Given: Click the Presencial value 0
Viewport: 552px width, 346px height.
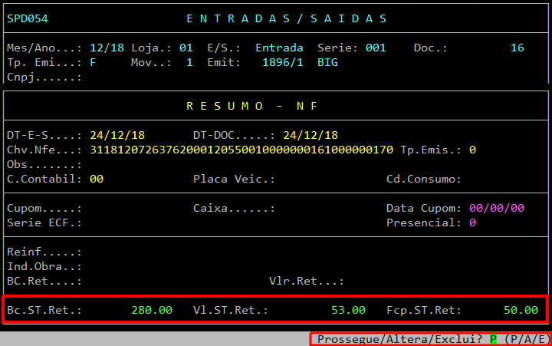Looking at the screenshot, I should pos(472,222).
